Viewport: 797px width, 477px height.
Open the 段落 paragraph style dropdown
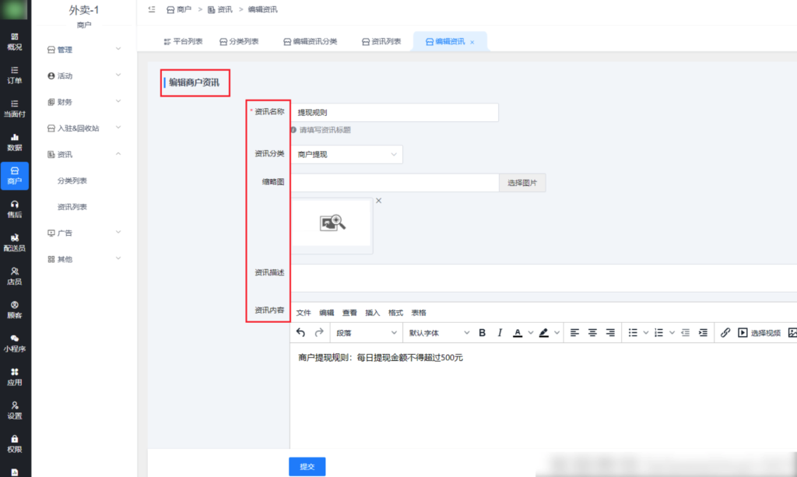click(x=366, y=332)
